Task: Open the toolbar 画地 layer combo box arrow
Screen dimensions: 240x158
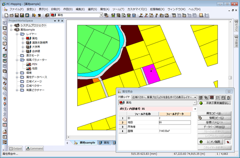Action: click(x=101, y=15)
